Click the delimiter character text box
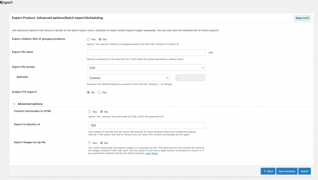Viewport: 318px width, 180px height. (190, 77)
